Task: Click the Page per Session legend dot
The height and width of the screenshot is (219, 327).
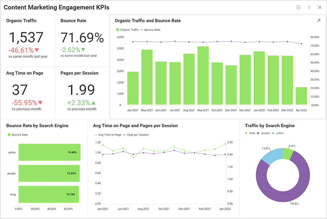Action: (x=125, y=134)
